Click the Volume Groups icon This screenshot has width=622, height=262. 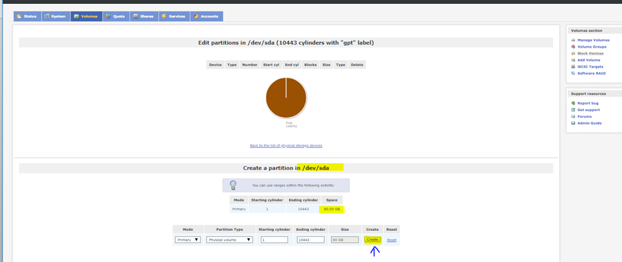tap(573, 47)
